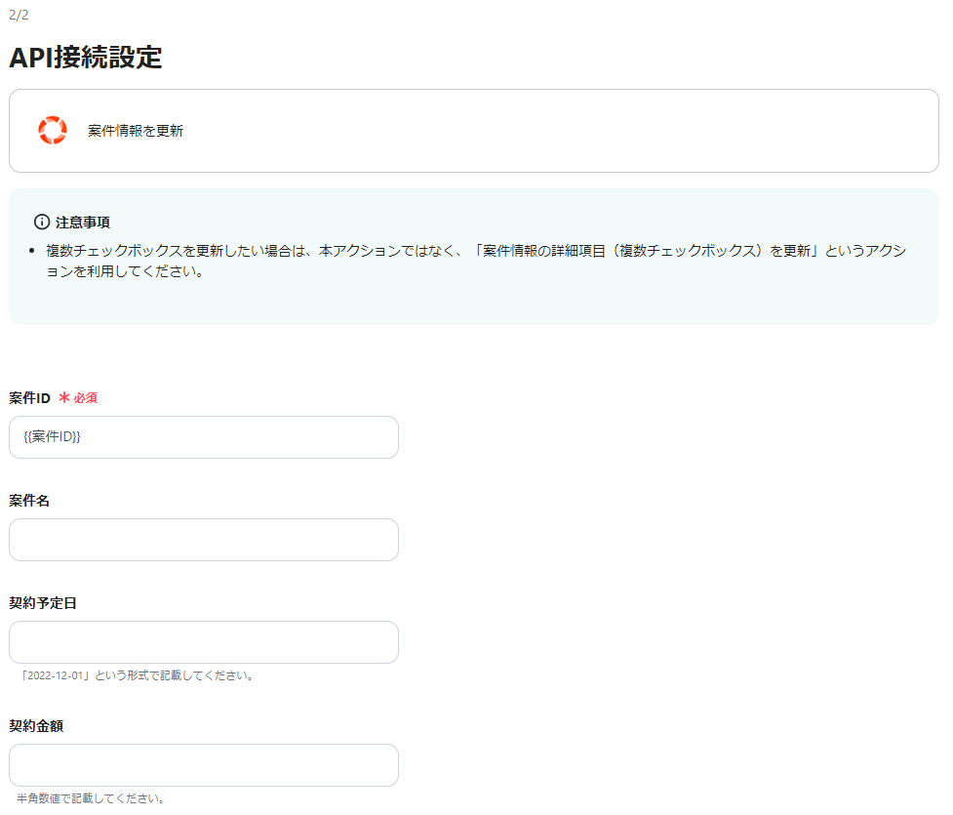Click inside the 案件名 input field

point(203,540)
